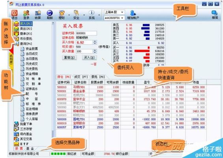The height and width of the screenshot is (158, 223).
Task: Open the 登录 login icon
Action: pyautogui.click(x=26, y=15)
